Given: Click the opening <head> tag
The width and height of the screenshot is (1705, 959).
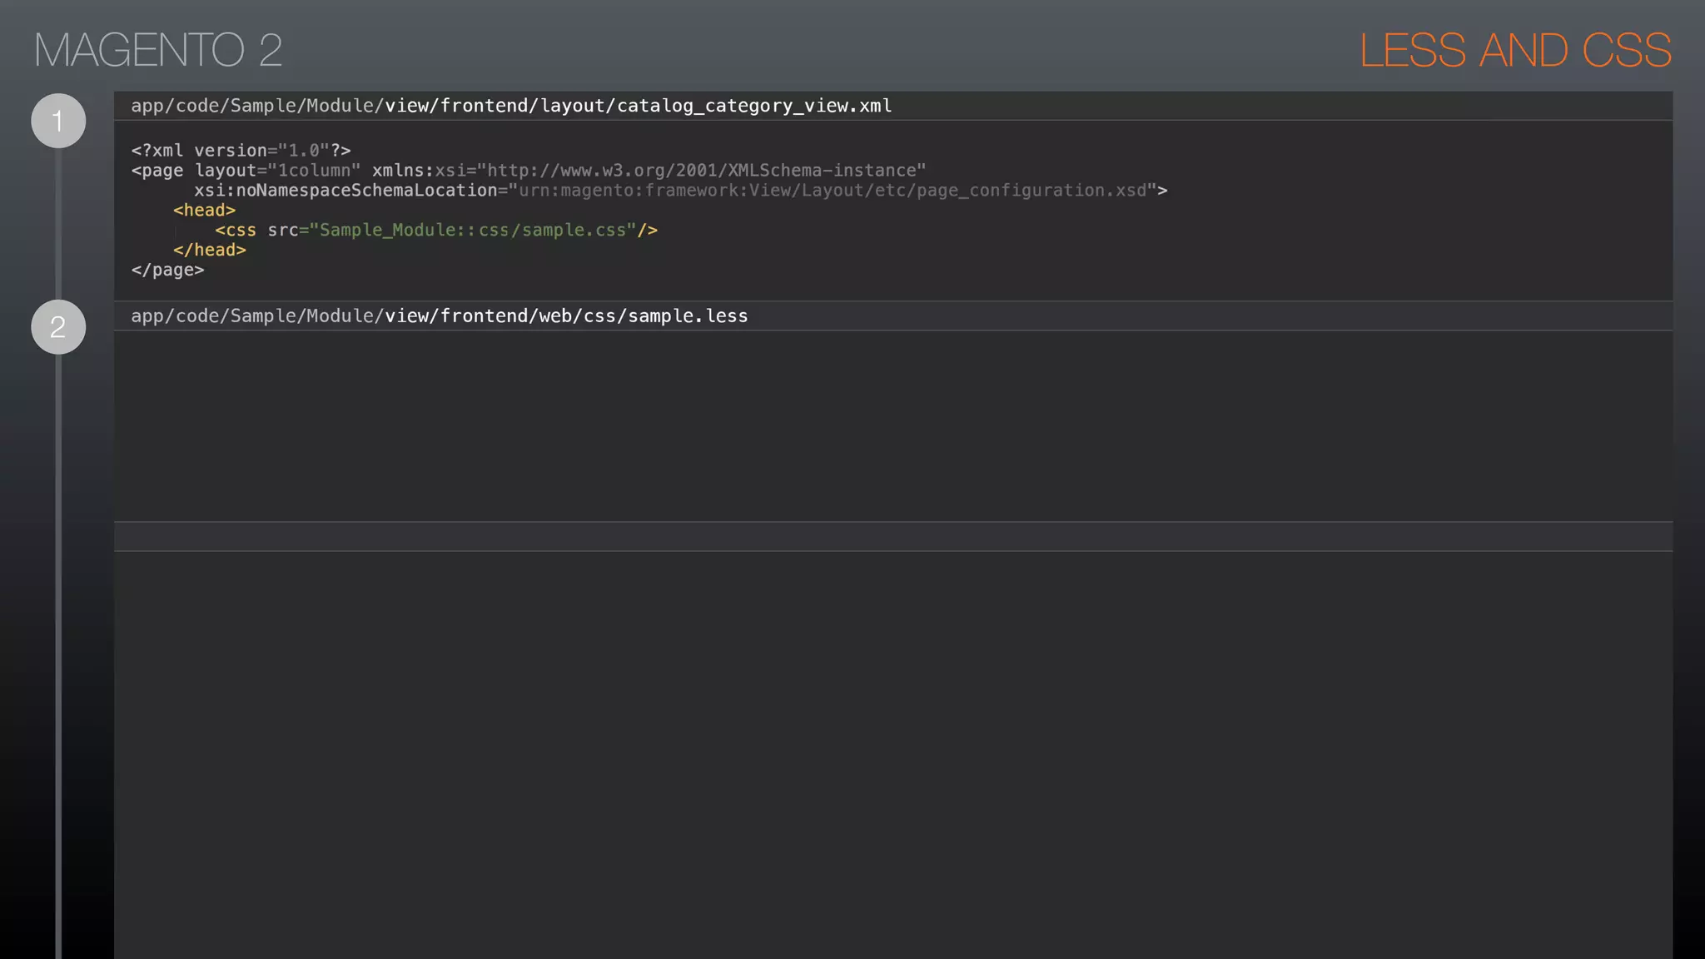Looking at the screenshot, I should pos(204,211).
